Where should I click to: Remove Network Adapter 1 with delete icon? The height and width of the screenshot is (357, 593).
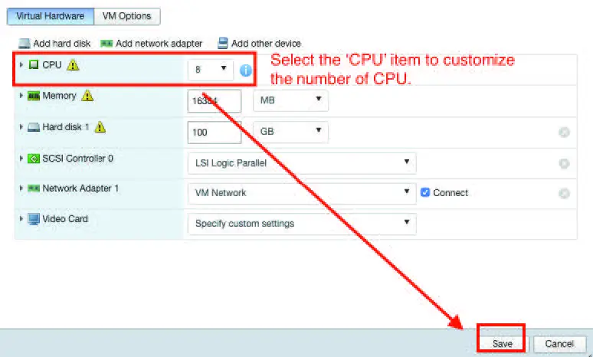[564, 194]
